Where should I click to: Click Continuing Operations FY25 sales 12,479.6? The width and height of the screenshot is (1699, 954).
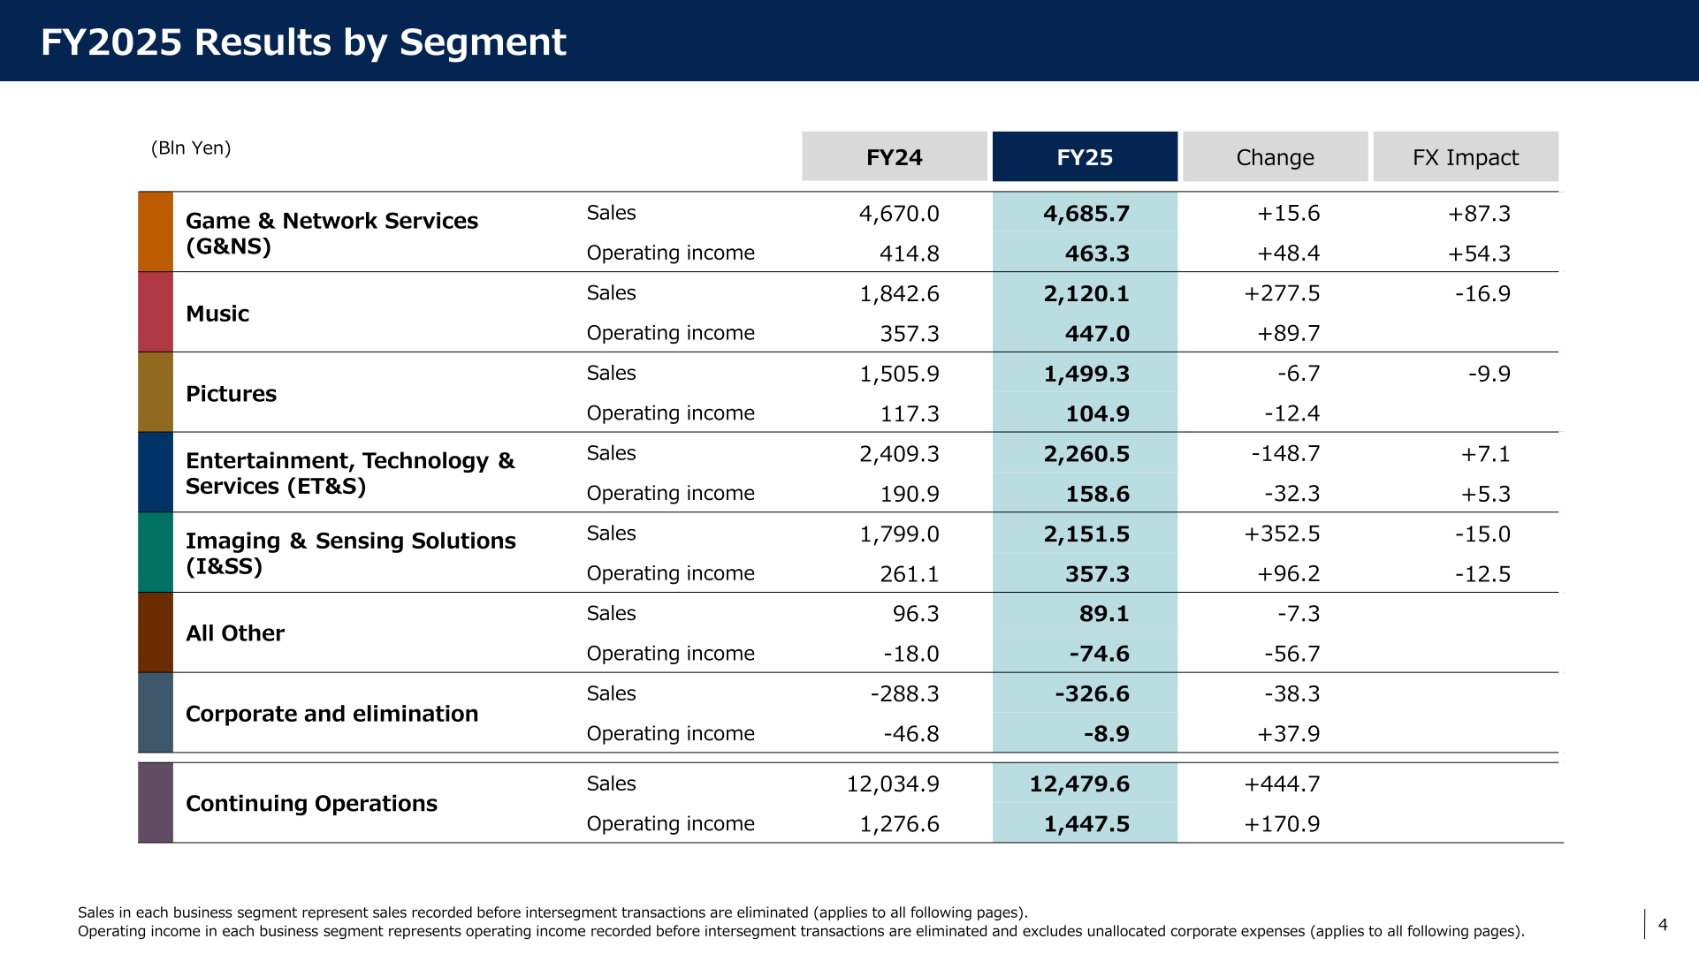click(1079, 784)
